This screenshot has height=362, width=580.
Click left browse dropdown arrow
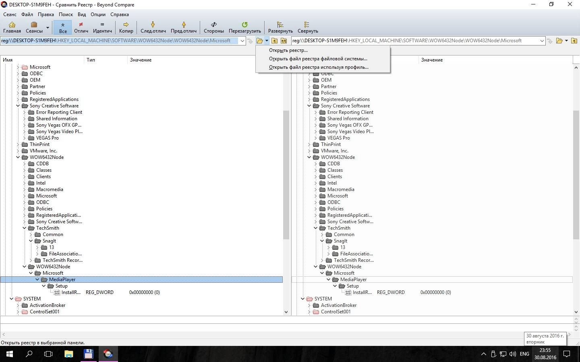click(267, 41)
